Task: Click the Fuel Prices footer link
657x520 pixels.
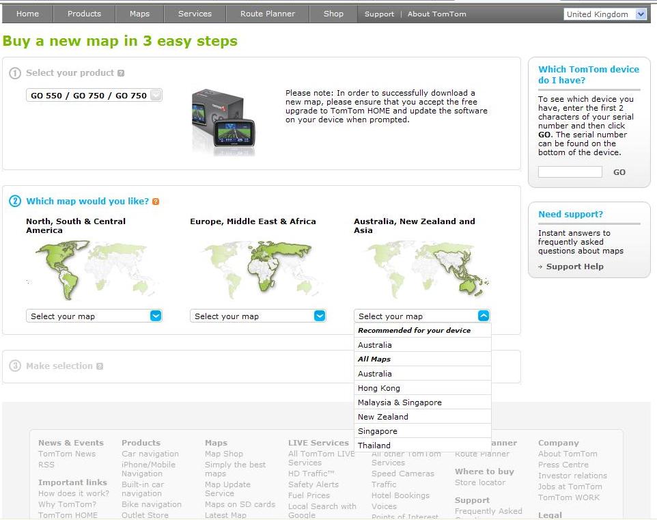Action: [x=309, y=495]
